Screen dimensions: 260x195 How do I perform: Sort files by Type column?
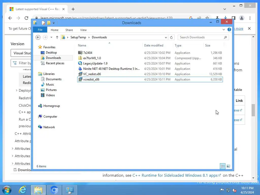click(x=178, y=45)
